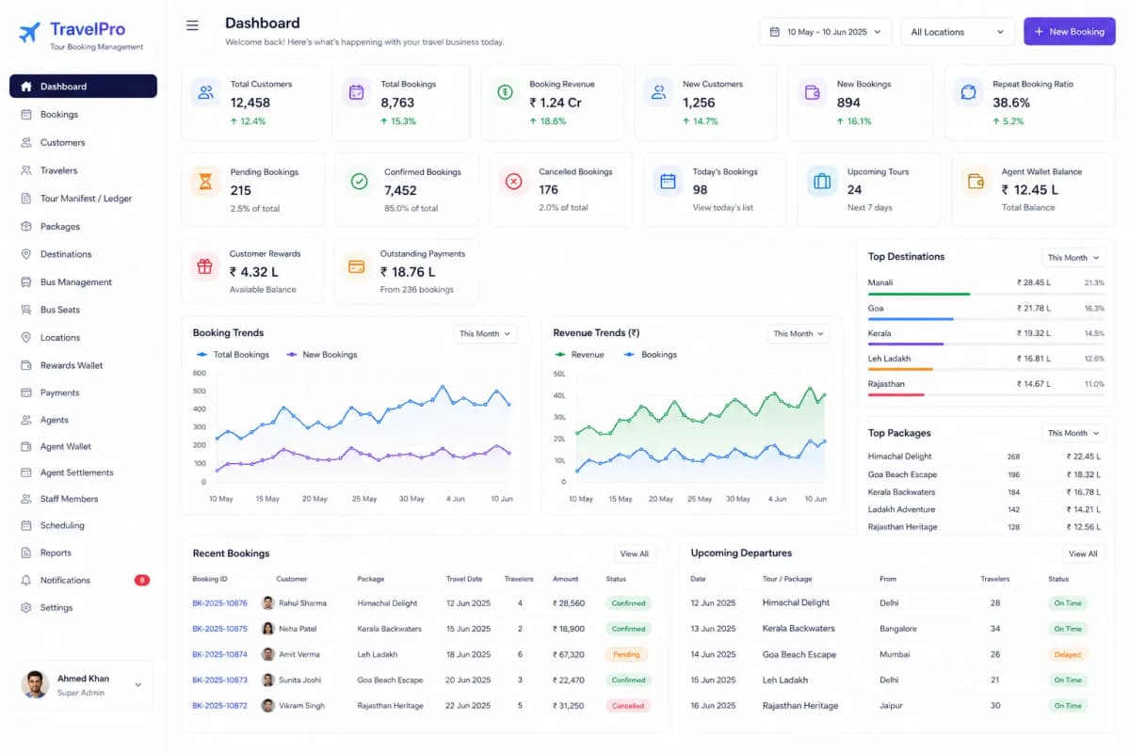Screen dimensions: 1130x753
Task: Click Neha Patel in Recent Bookings
Action: [x=298, y=629]
